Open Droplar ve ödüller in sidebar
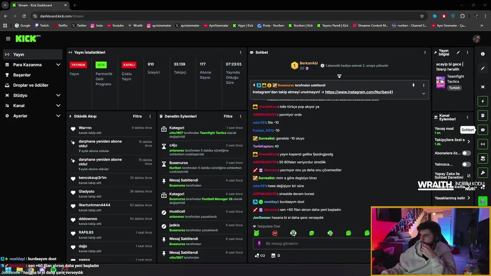This screenshot has width=491, height=276. pos(31,85)
